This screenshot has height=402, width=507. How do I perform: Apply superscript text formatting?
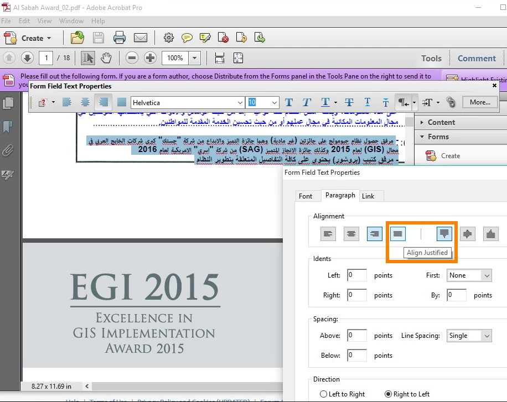[368, 102]
